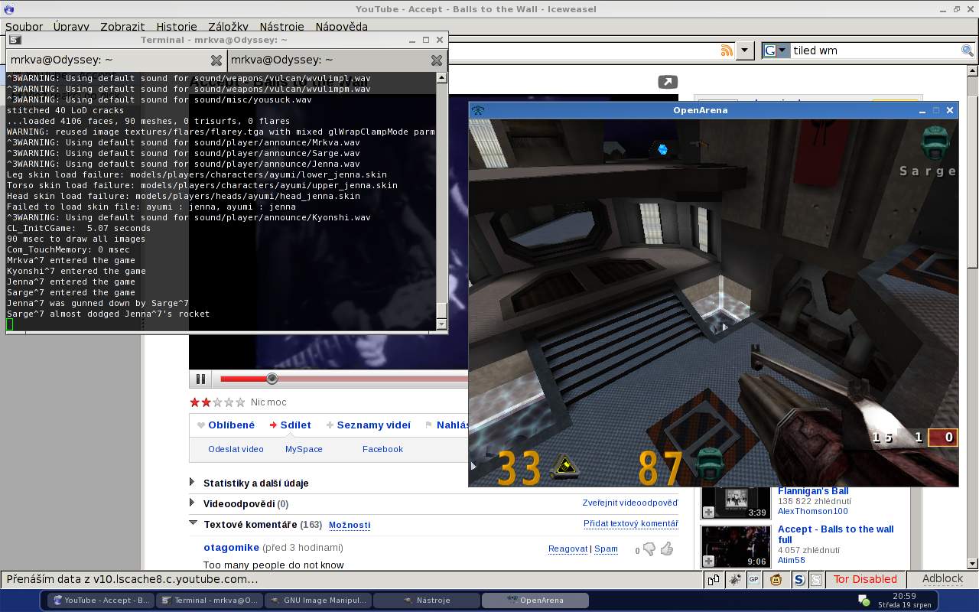Toggle the Tor Disabled status button

click(x=865, y=579)
